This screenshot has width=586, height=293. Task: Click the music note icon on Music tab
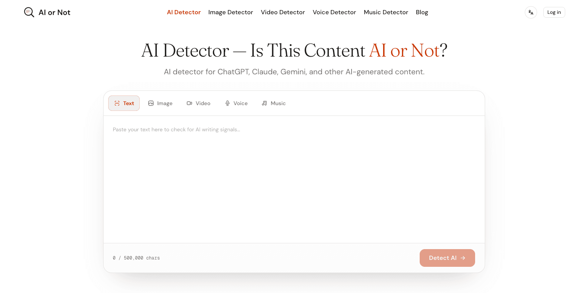264,103
